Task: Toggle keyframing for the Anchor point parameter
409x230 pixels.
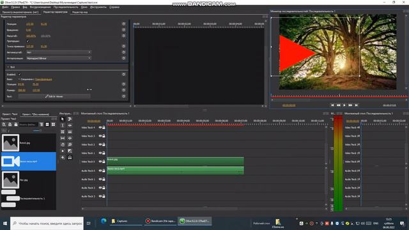Action: [124, 46]
